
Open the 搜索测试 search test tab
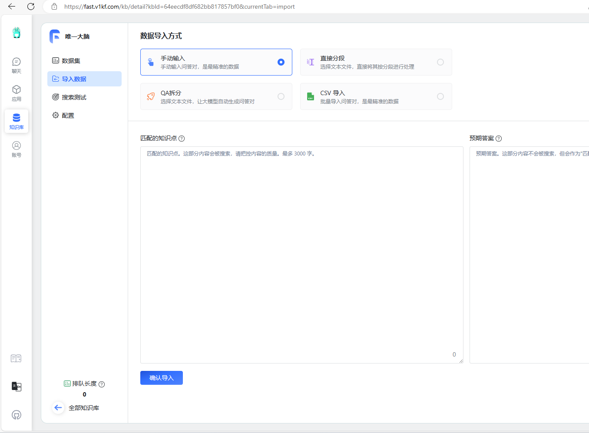84,97
